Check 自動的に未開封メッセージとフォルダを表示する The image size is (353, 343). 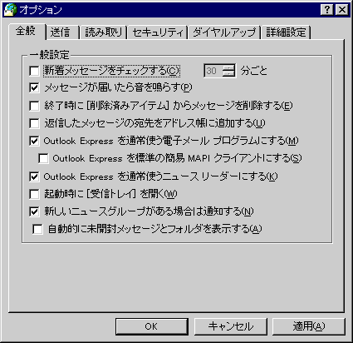tap(37, 229)
